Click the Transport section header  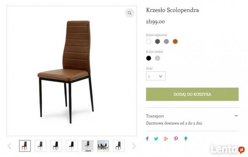(155, 116)
